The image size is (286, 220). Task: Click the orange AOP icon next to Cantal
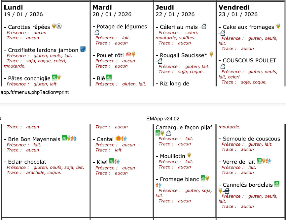(x=118, y=139)
